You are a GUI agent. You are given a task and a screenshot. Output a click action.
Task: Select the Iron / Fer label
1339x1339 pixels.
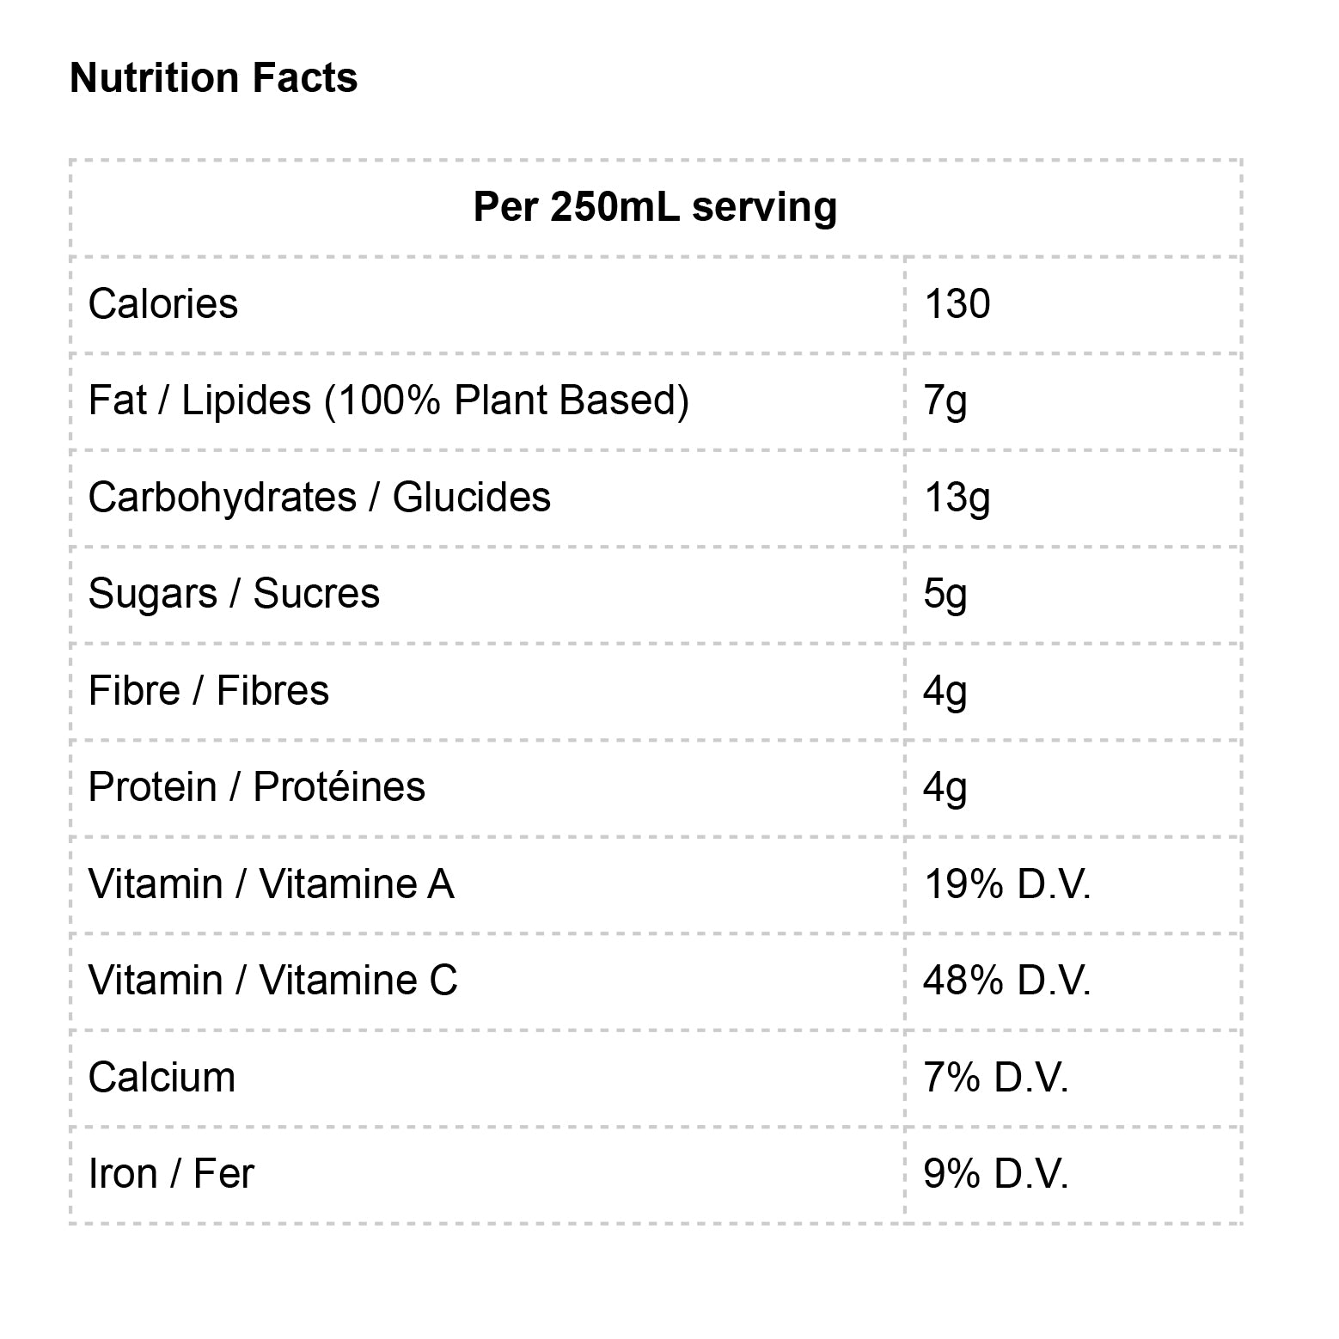click(x=171, y=1174)
